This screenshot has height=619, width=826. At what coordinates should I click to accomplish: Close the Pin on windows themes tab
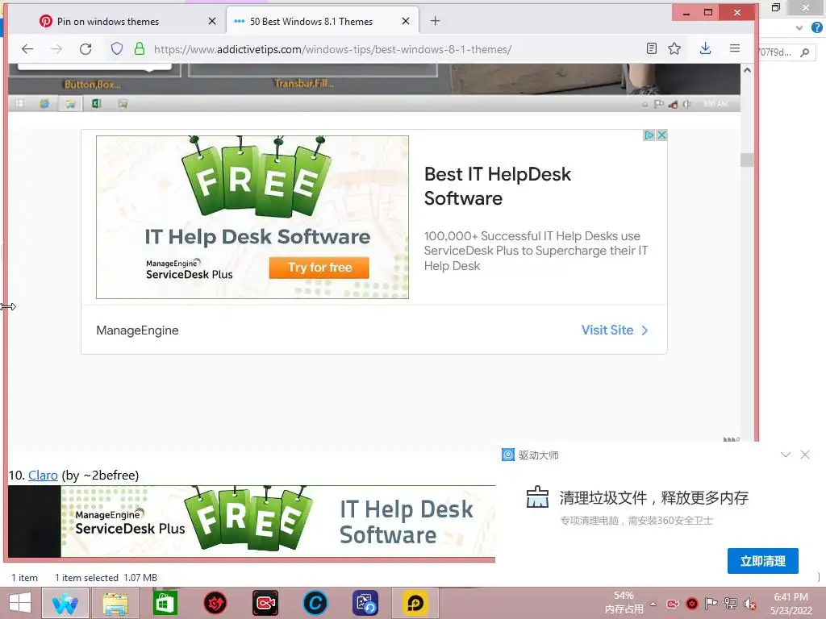[x=212, y=21]
